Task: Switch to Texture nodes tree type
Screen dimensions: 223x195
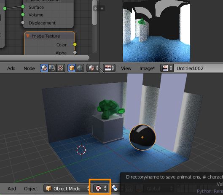Action: click(61, 68)
